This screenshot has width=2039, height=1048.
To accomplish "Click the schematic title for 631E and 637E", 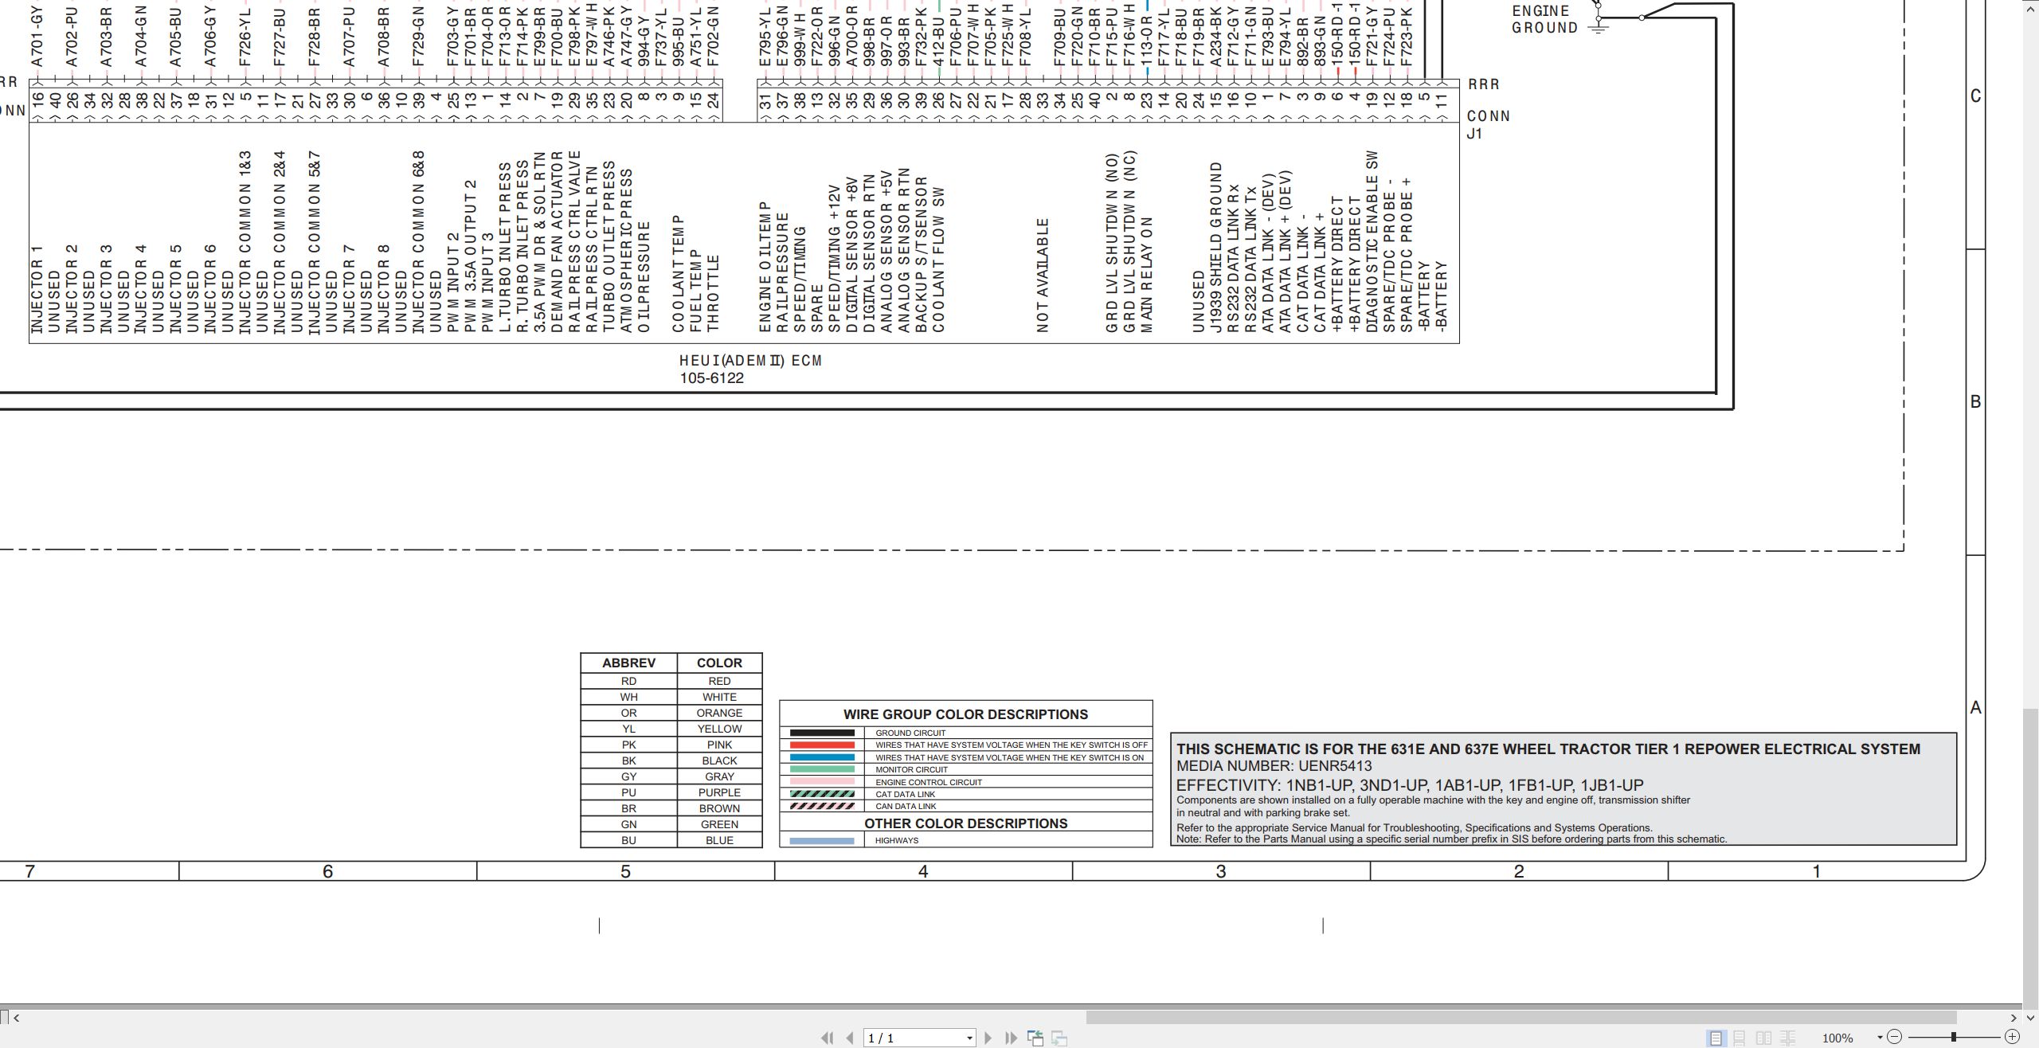I will click(x=1548, y=749).
